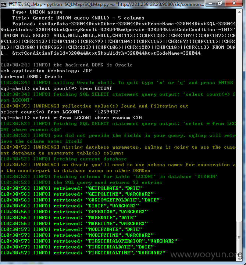This screenshot has height=265, width=246.
Task: Click the 'missing database parameter' warning line
Action: (118, 150)
